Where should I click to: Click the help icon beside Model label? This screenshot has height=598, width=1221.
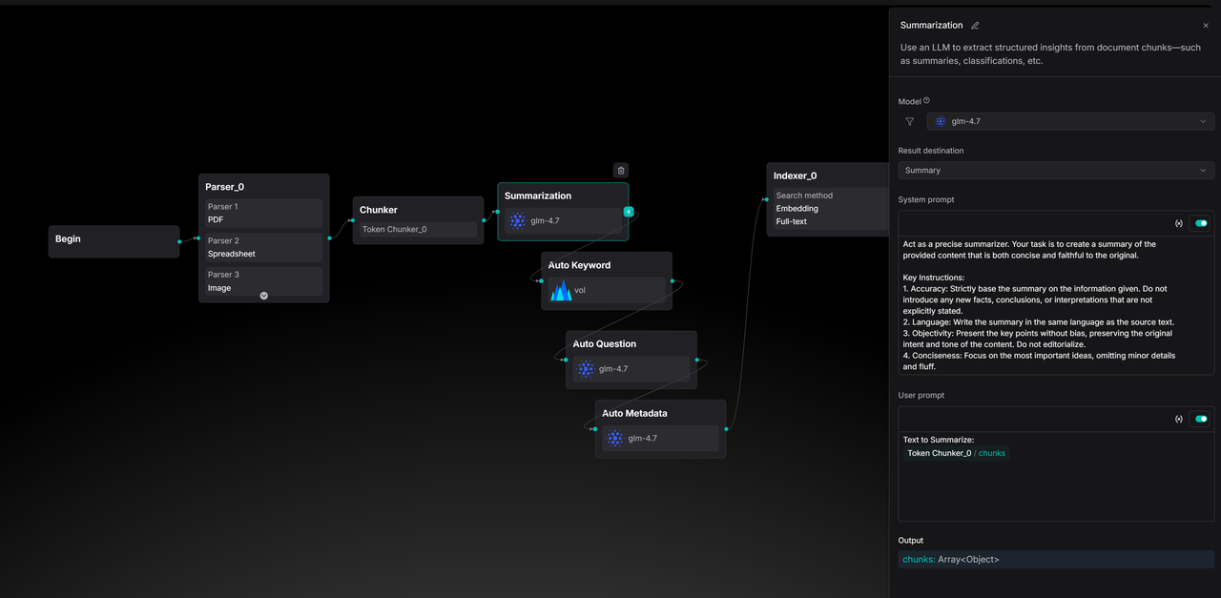point(926,101)
